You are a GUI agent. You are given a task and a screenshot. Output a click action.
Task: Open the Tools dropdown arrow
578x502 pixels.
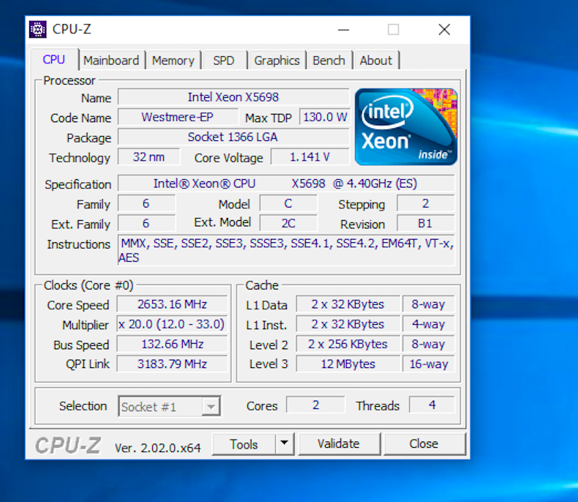(284, 444)
